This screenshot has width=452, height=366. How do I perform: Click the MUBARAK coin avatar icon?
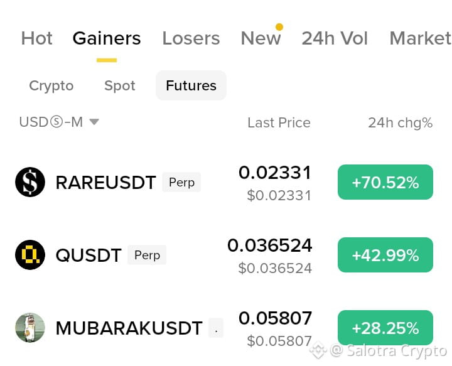click(30, 328)
